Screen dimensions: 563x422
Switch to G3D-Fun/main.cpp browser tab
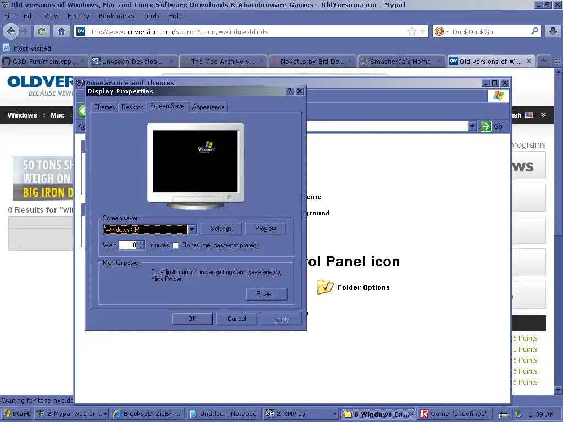44,62
